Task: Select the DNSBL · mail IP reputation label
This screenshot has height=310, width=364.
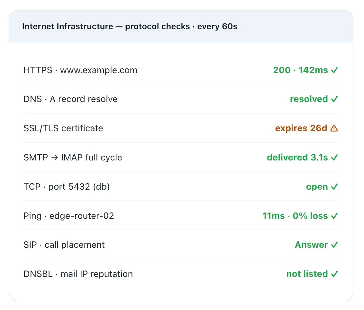Action: [x=78, y=274]
